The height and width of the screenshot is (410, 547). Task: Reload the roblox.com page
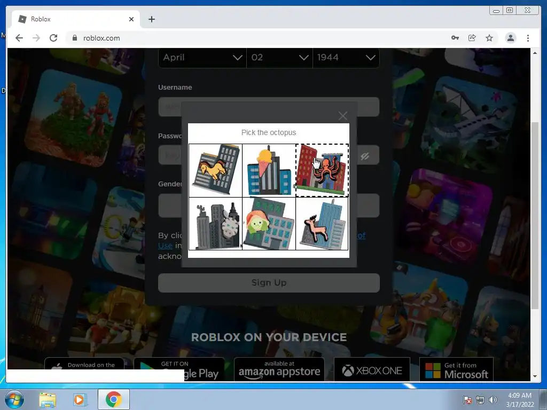[53, 38]
